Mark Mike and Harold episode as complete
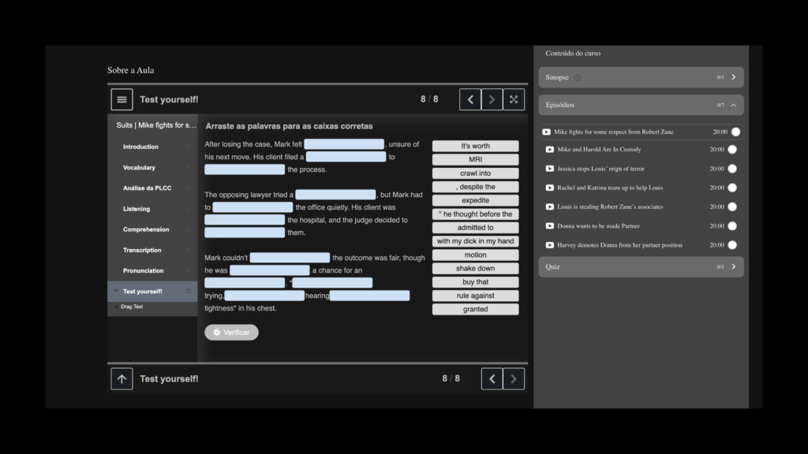 732,150
